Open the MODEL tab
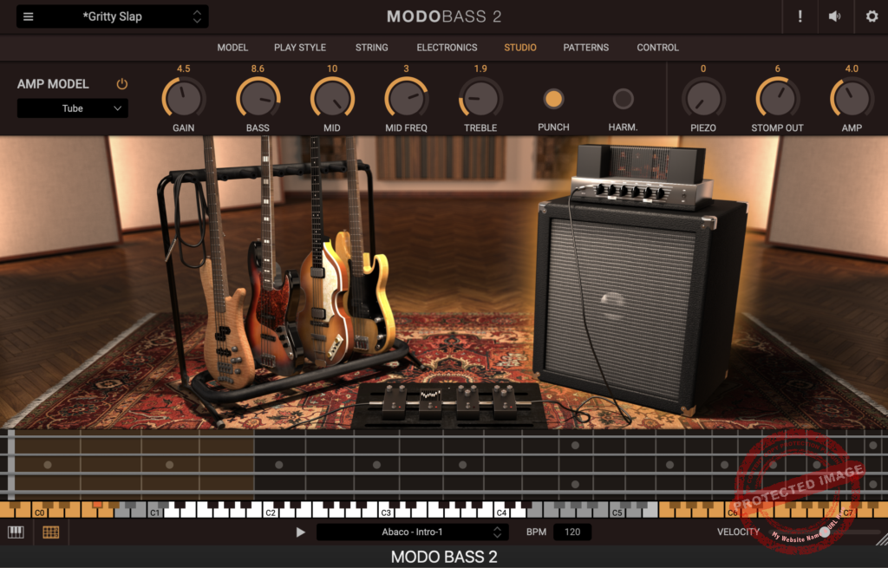 (x=232, y=48)
